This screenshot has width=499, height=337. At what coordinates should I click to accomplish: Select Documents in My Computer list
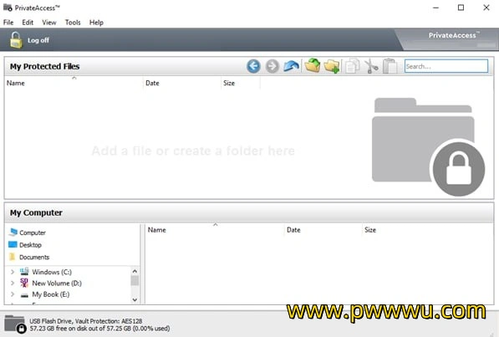[34, 257]
